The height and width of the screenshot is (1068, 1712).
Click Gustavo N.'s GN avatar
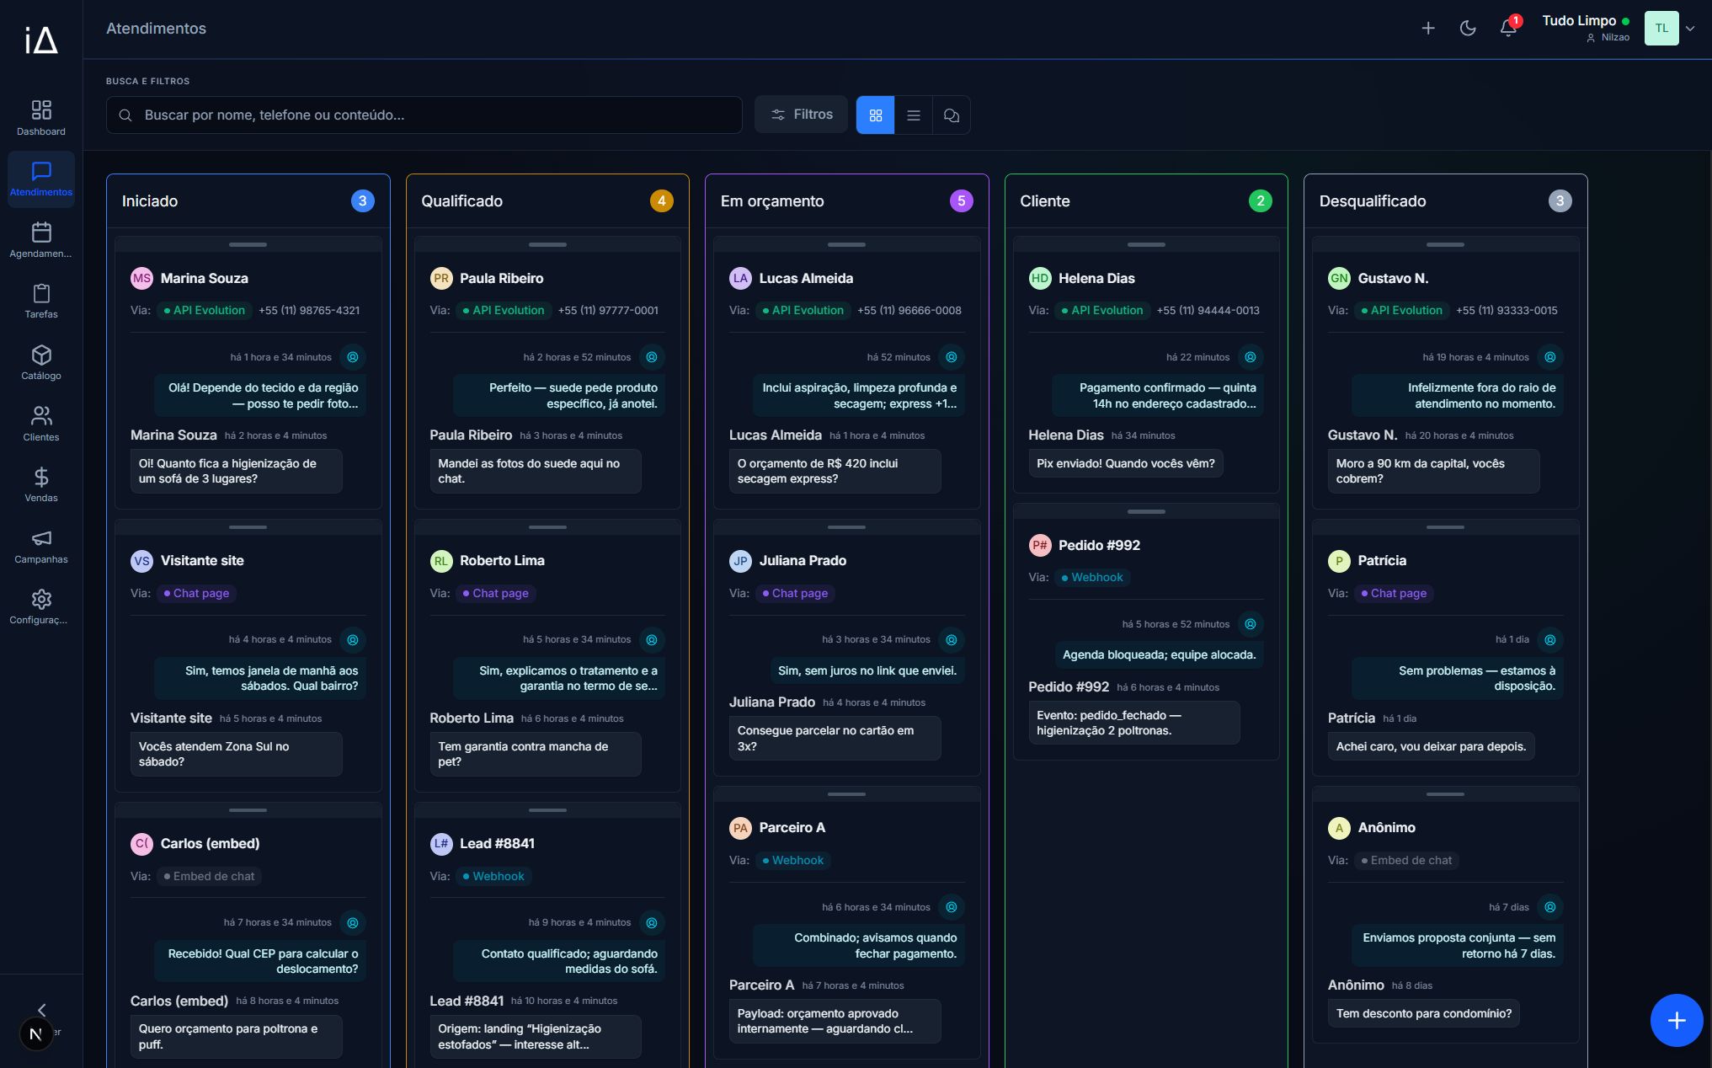[1339, 278]
